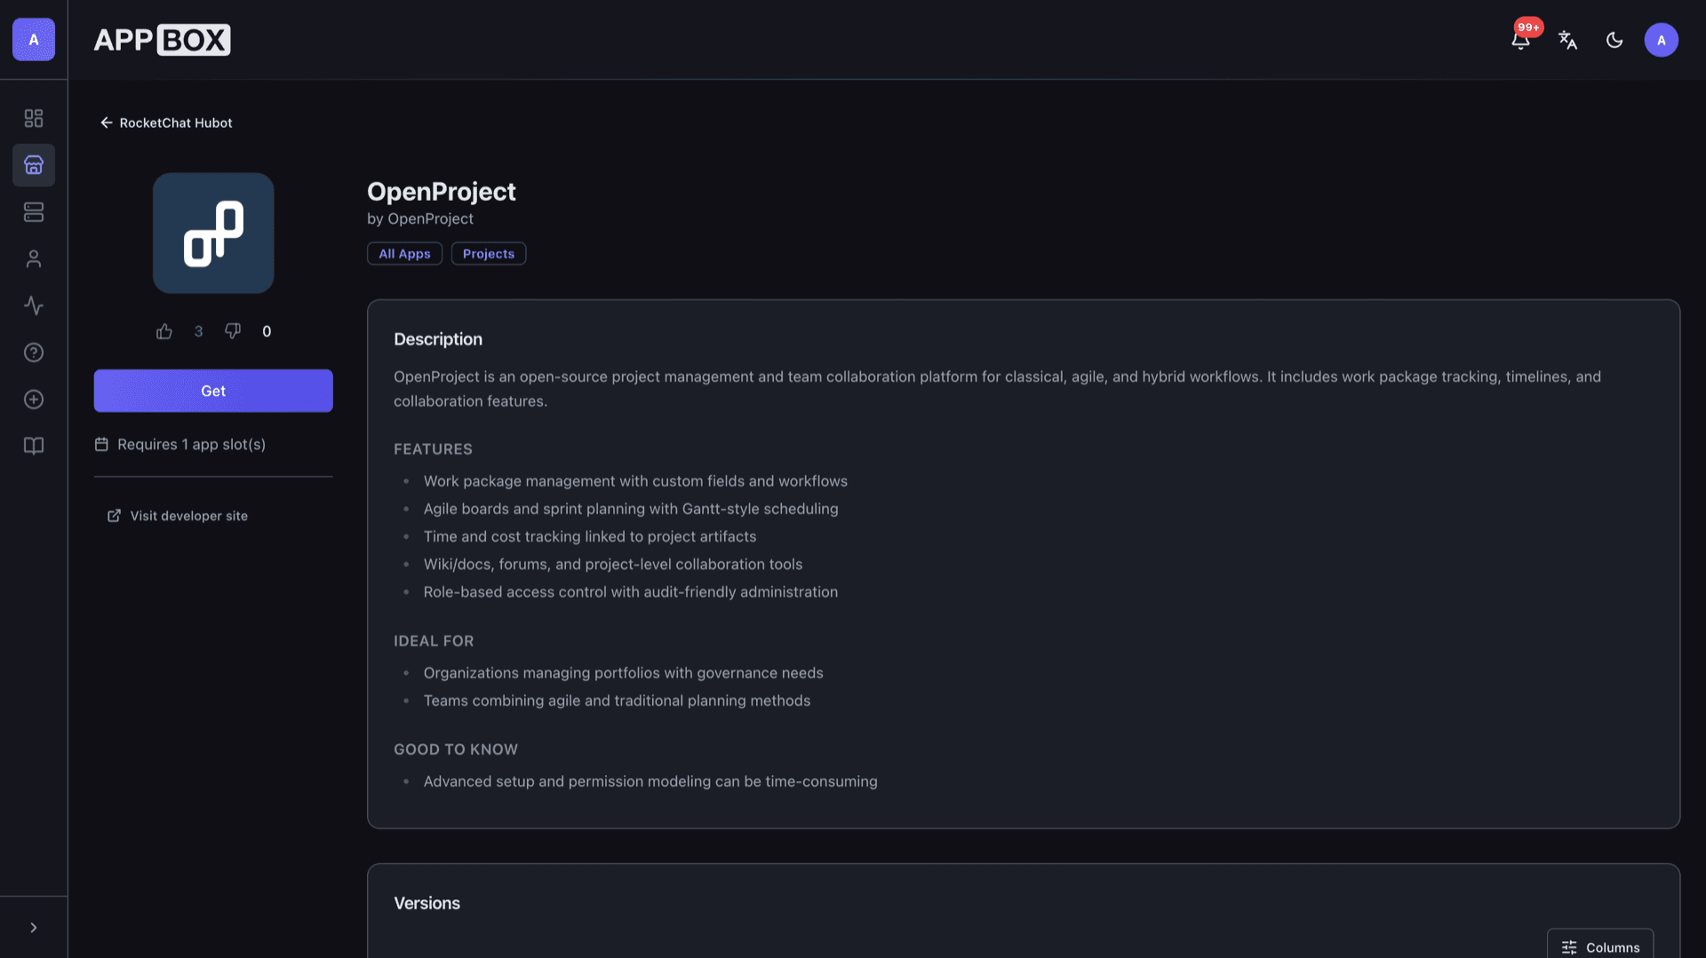This screenshot has width=1706, height=958.
Task: Click the IDEAL FOR section heading
Action: pos(434,641)
